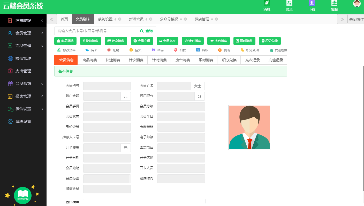This screenshot has height=206, width=364.
Task: Click the 交班 shift handover icon
Action: [x=289, y=3]
